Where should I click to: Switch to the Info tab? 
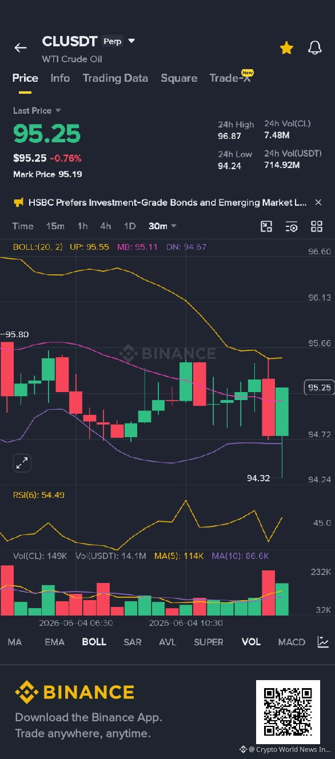point(60,78)
